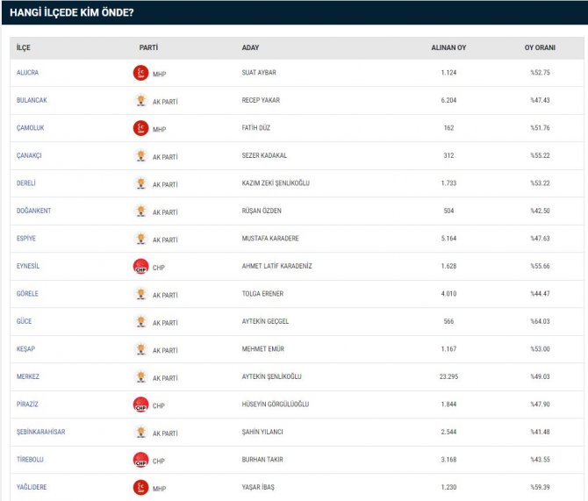Screen dimensions: 588x501
Task: Open the Şebinkarahisar district link
Action: [40, 433]
